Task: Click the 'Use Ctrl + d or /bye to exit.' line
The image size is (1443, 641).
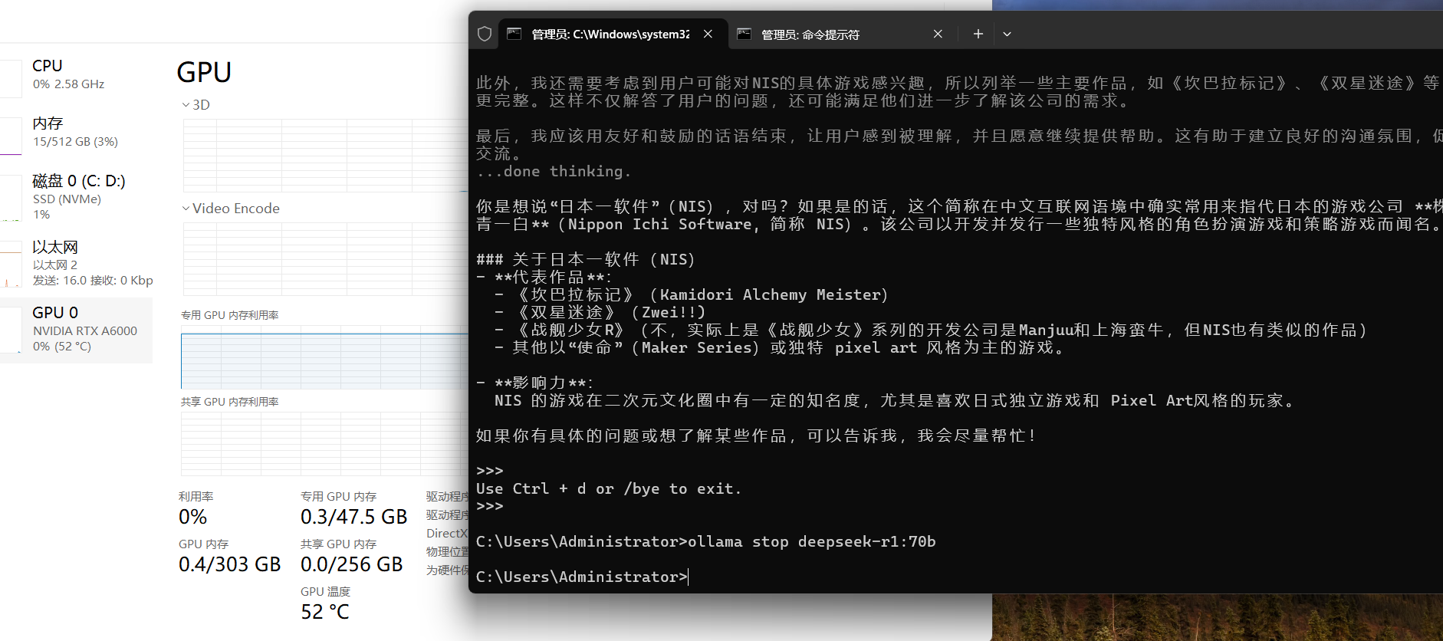Action: (x=608, y=488)
